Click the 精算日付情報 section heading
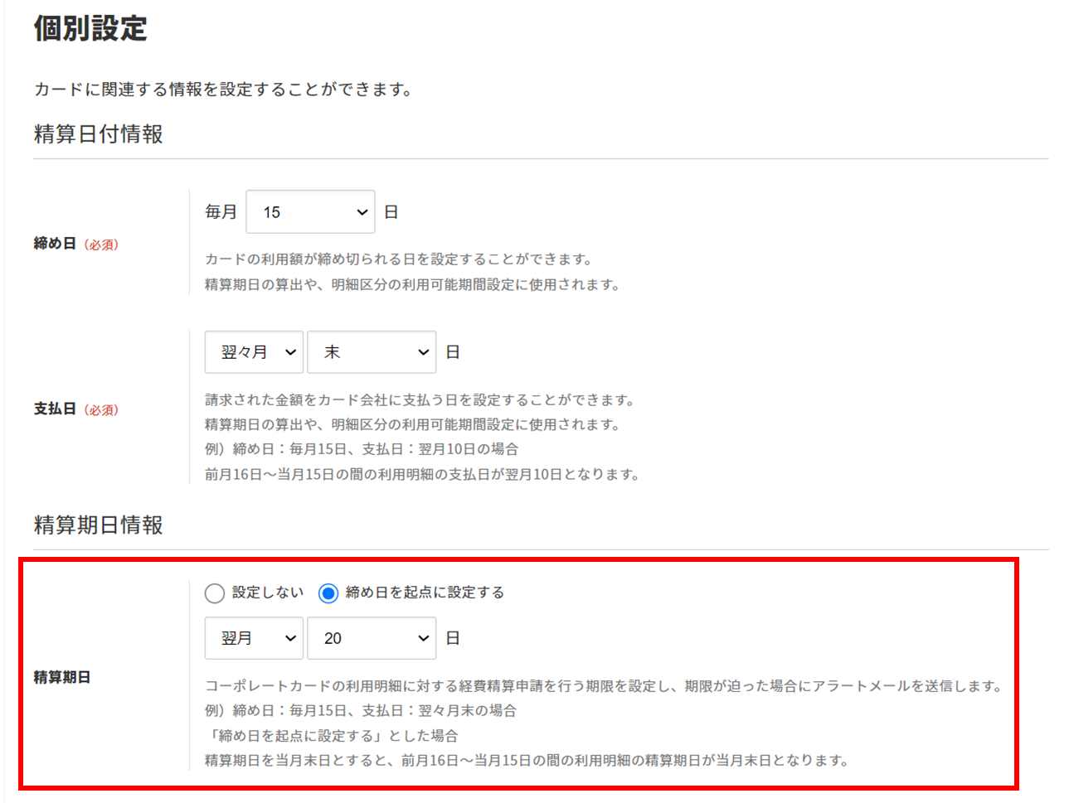The height and width of the screenshot is (803, 1069). click(x=98, y=134)
